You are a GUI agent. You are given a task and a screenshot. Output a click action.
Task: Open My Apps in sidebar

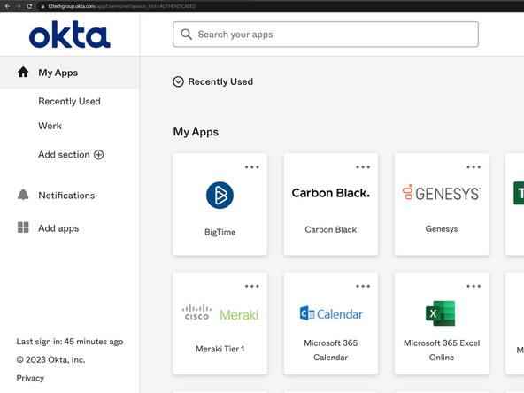(70, 73)
